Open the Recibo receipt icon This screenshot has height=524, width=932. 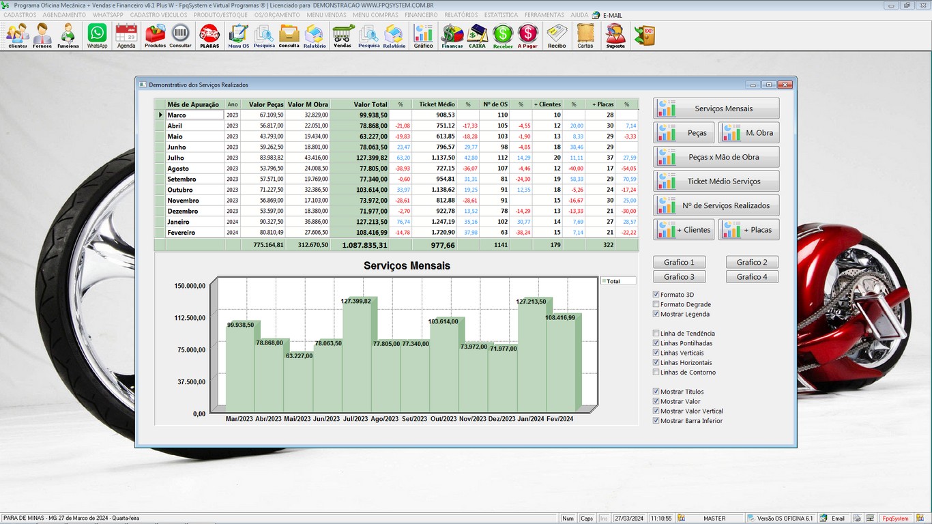pos(557,35)
